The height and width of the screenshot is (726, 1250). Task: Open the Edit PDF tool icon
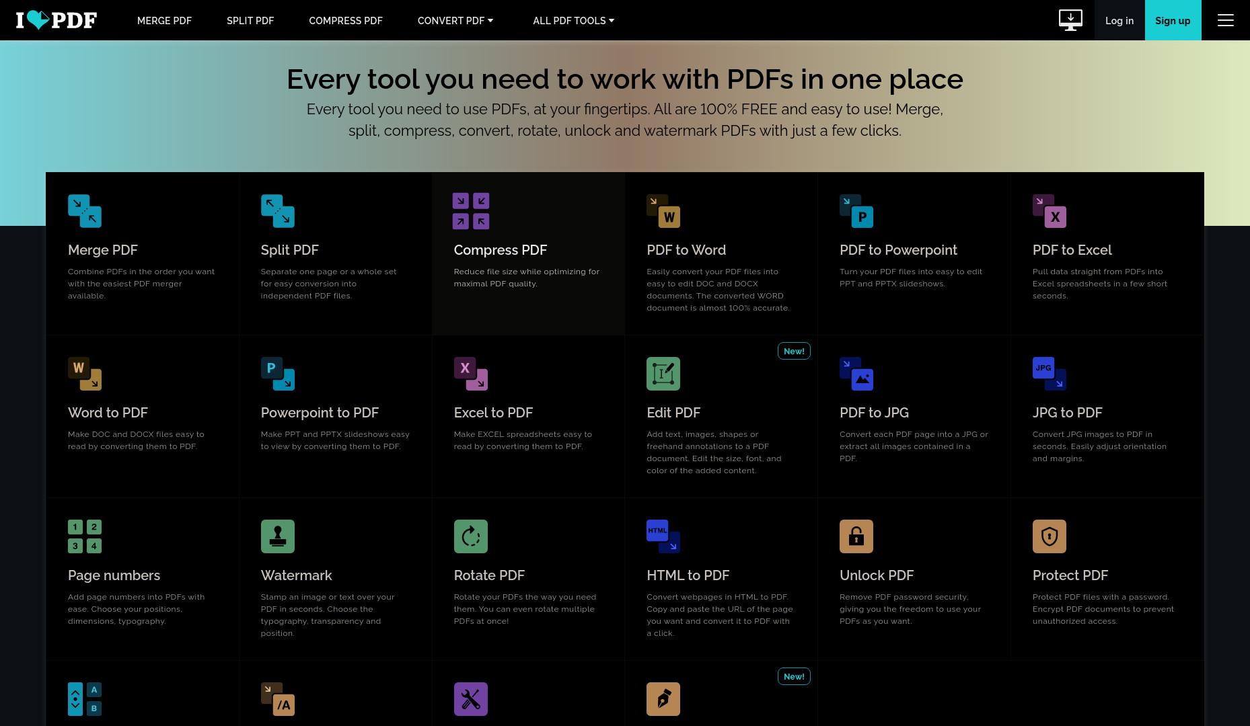pyautogui.click(x=663, y=374)
